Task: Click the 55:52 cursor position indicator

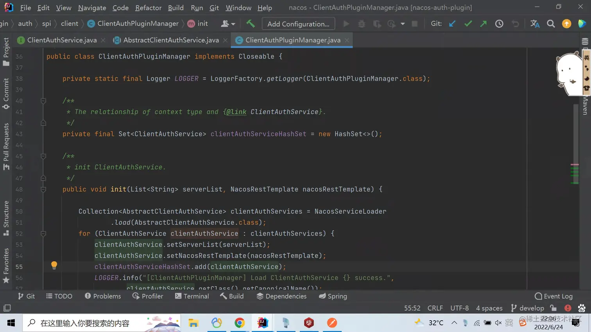Action: (412, 308)
